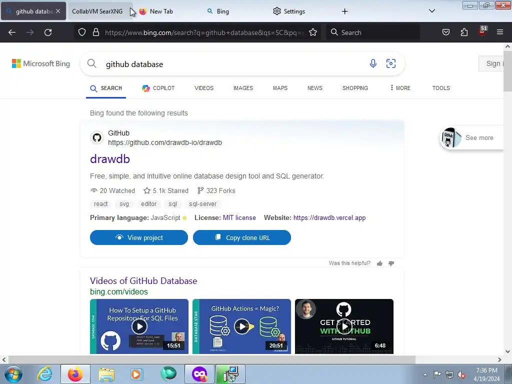Open the drawdb.vercel.app website link
This screenshot has height=384, width=512.
coord(329,218)
